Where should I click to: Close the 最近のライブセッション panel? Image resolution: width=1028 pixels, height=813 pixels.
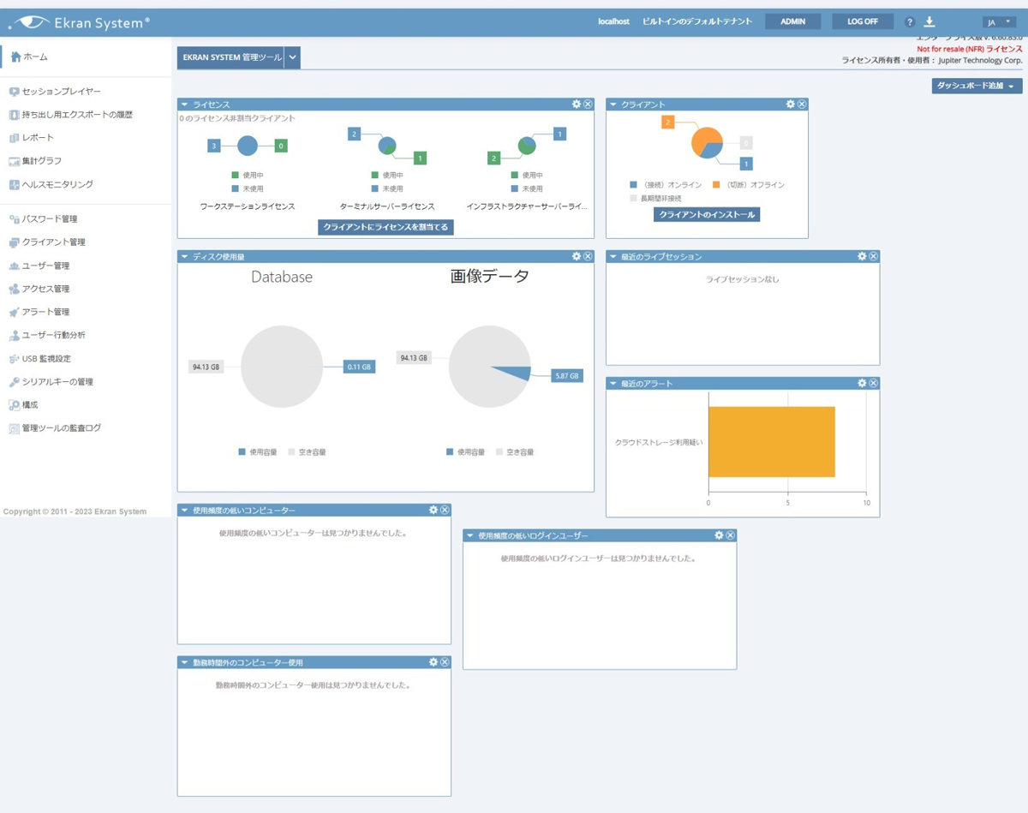pyautogui.click(x=874, y=256)
